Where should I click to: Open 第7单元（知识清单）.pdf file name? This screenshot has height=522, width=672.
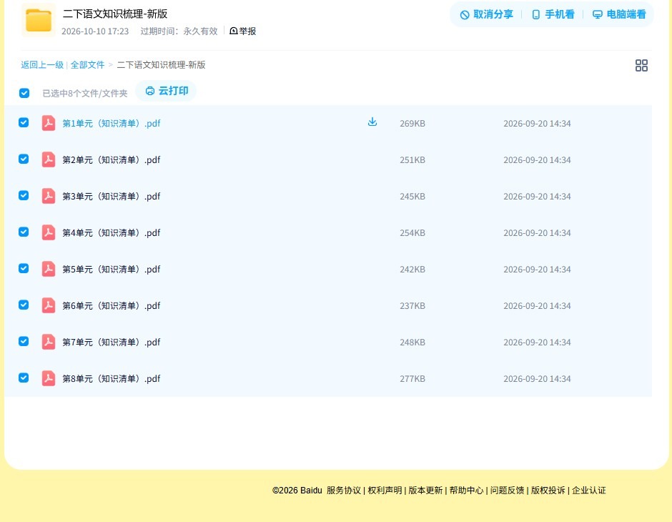coord(112,342)
